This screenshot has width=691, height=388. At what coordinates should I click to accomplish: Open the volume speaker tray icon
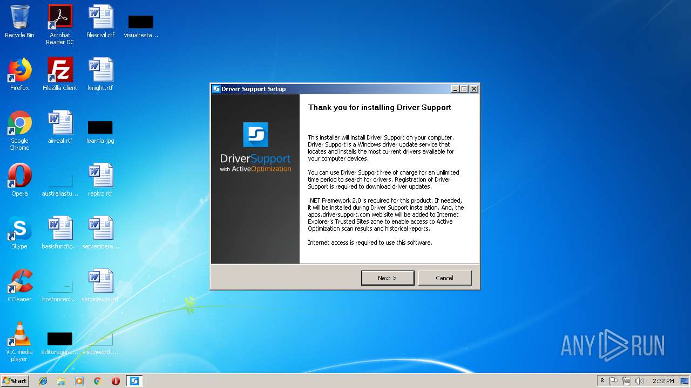640,381
